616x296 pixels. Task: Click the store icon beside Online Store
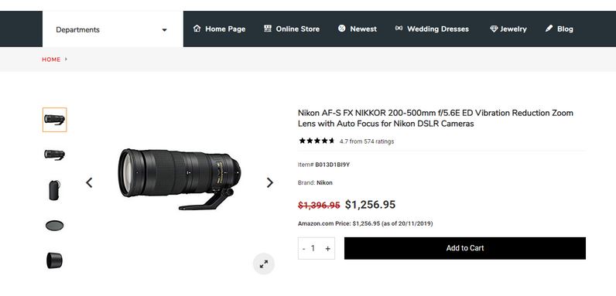(x=268, y=29)
